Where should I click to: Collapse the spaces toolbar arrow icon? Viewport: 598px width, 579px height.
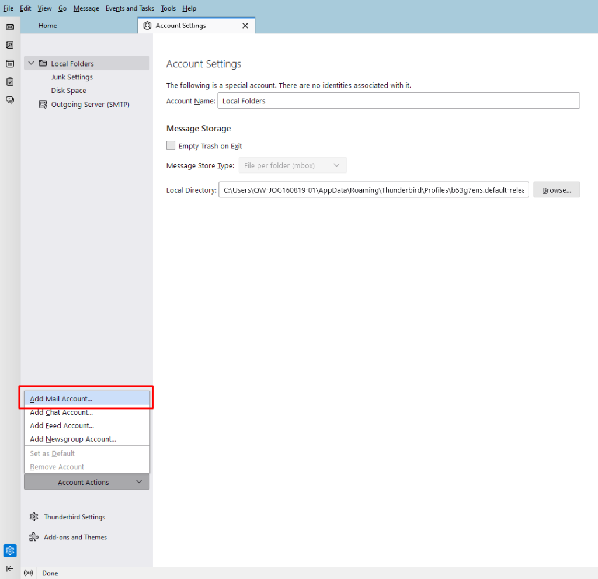(10, 568)
